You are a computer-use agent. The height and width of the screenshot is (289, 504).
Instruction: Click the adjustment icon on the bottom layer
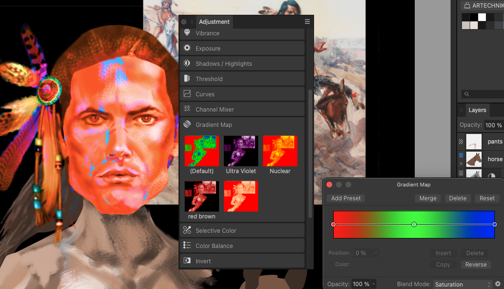click(492, 175)
